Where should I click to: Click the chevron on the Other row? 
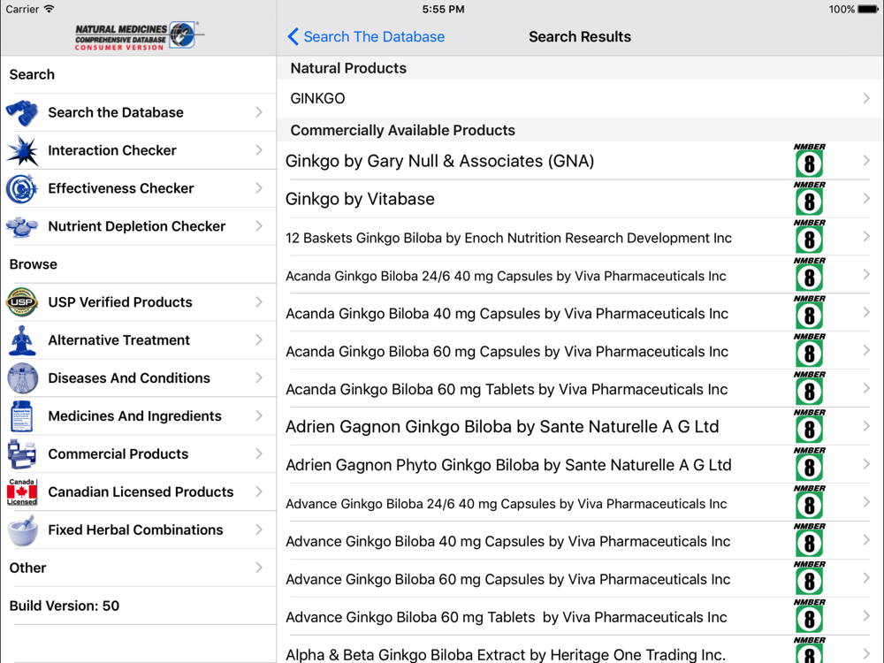tap(259, 568)
